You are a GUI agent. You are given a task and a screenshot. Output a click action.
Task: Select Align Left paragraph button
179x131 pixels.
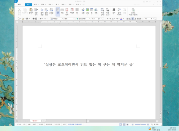130,18
